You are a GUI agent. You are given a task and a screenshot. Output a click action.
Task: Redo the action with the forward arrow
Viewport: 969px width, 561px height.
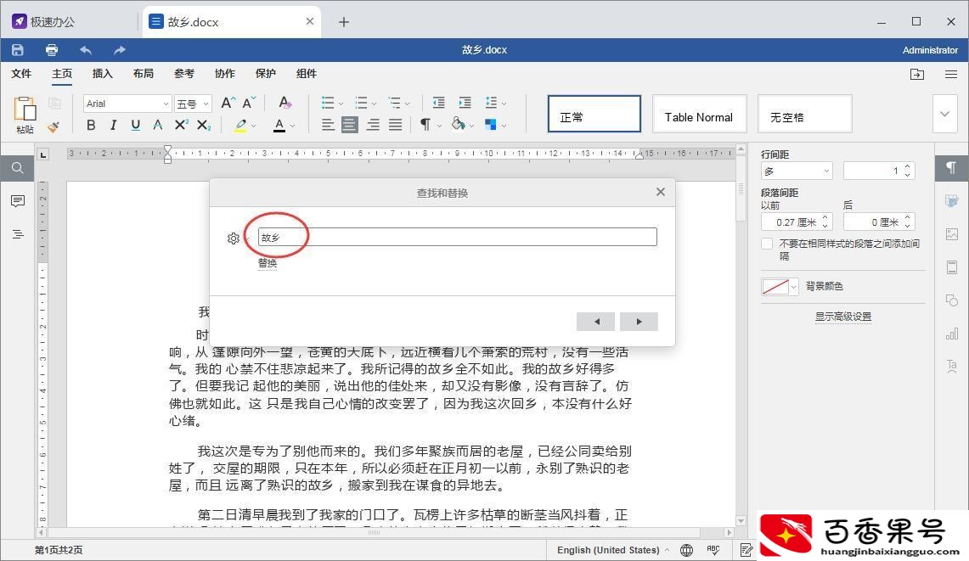pyautogui.click(x=119, y=50)
